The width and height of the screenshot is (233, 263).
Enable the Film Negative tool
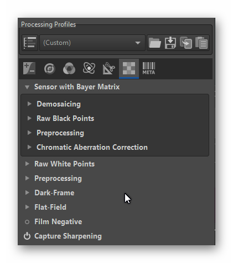pyautogui.click(x=27, y=222)
